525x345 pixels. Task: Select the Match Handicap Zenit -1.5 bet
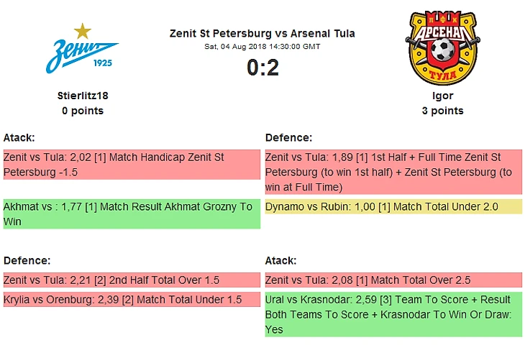click(132, 165)
